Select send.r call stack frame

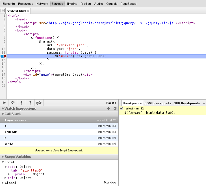click(59, 144)
